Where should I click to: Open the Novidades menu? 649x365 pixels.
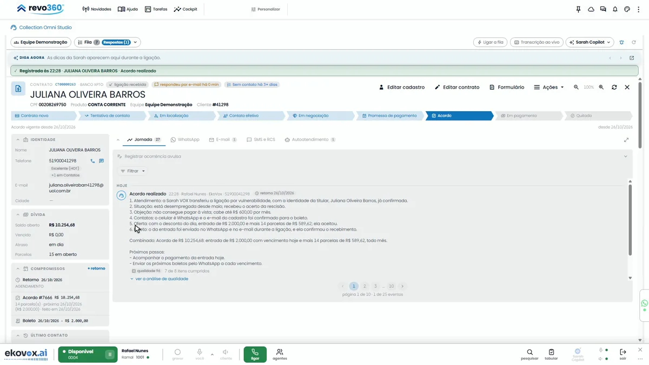[97, 9]
